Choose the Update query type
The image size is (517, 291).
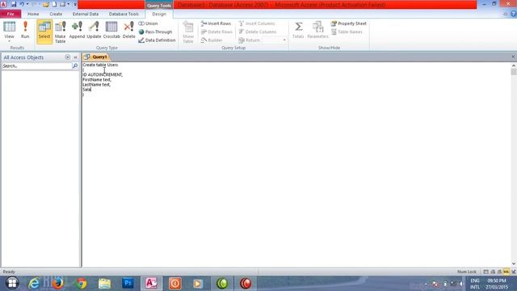(94, 30)
